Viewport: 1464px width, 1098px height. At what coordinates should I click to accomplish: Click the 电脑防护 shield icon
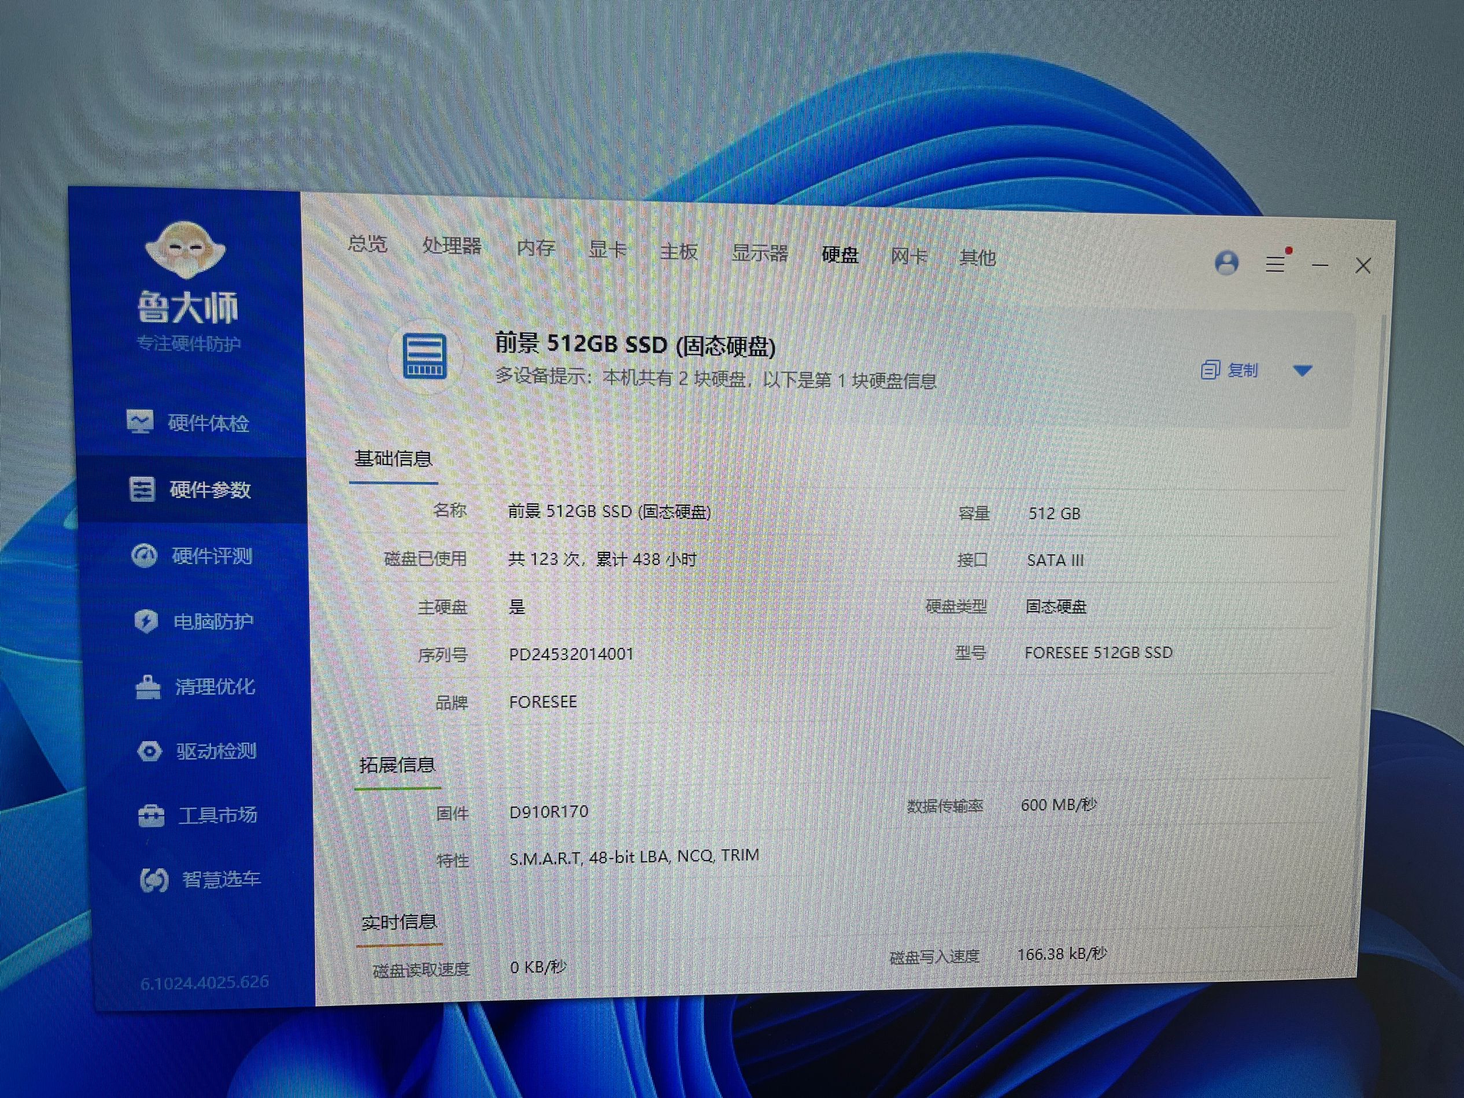click(146, 621)
